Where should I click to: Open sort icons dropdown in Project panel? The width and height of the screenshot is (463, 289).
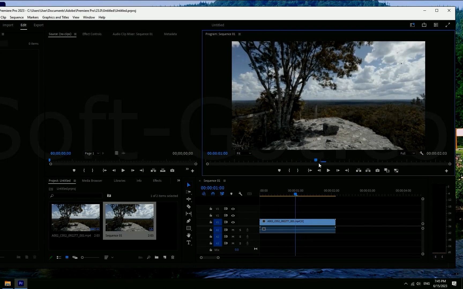point(109,257)
